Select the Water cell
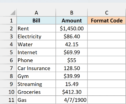 [36, 44]
